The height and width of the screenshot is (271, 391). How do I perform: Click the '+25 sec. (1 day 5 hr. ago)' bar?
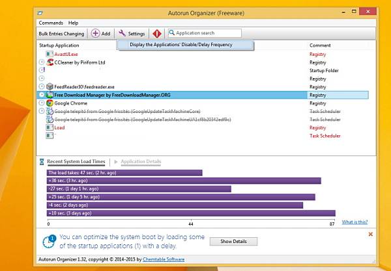(181, 197)
